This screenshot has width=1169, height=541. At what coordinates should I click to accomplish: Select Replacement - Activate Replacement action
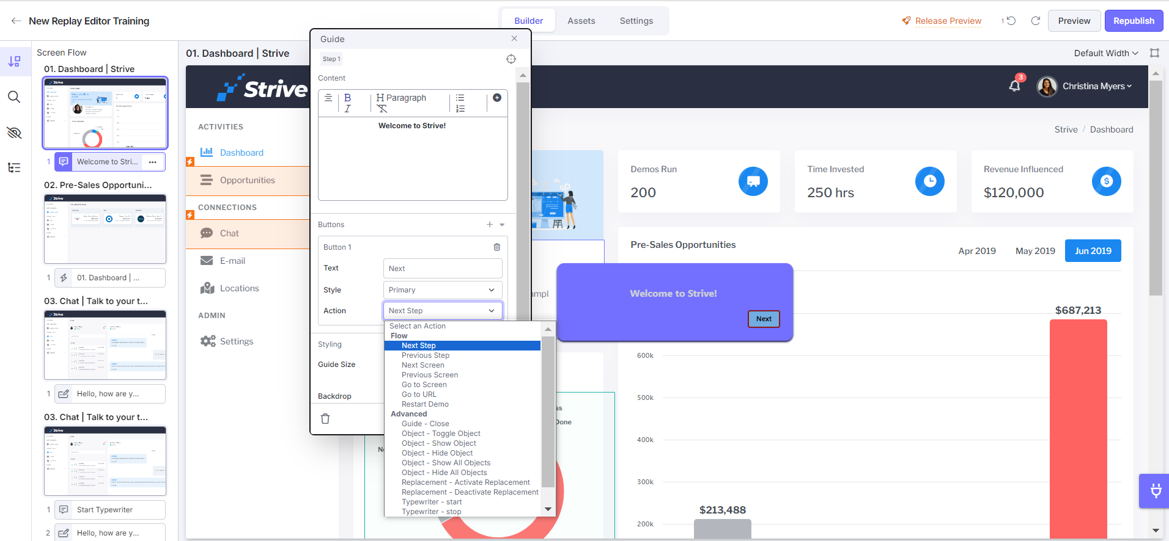[466, 482]
